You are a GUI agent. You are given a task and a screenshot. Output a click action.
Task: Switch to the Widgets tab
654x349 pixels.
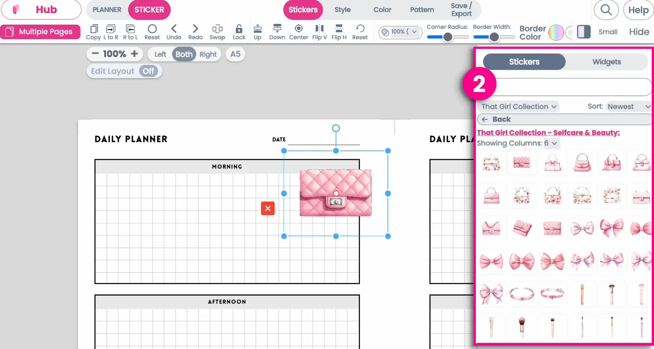pos(606,62)
